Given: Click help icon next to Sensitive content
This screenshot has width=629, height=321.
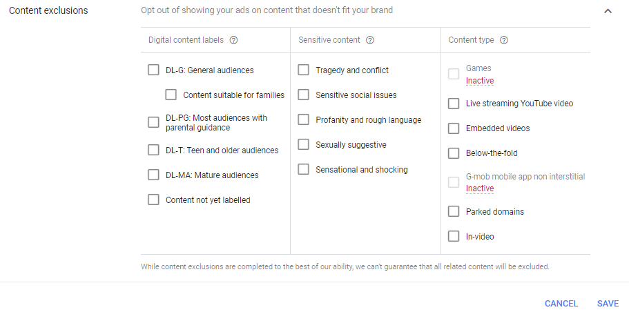Looking at the screenshot, I should 370,40.
